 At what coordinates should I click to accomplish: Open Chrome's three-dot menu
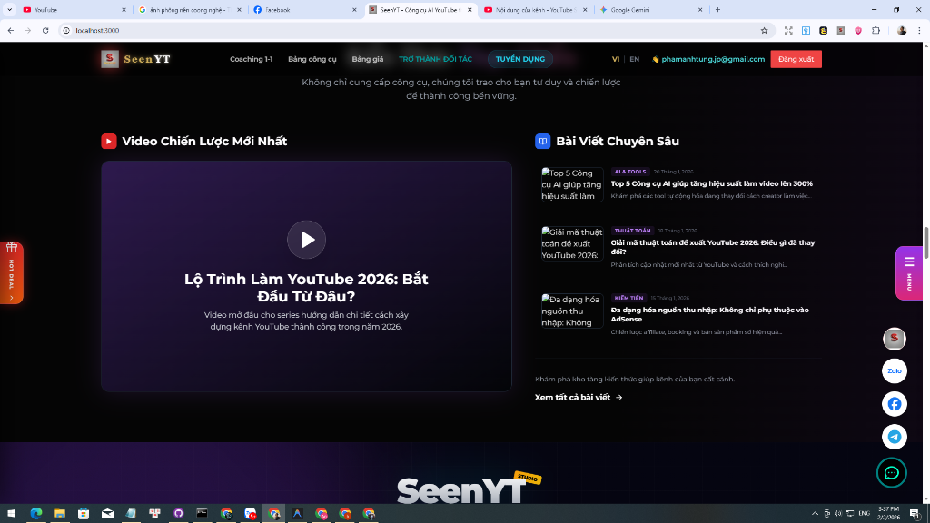pos(918,30)
